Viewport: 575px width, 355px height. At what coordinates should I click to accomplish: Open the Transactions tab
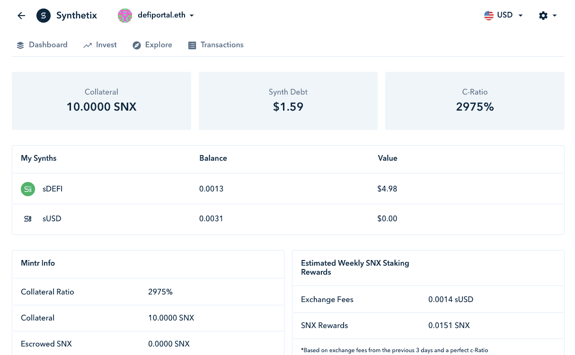click(x=216, y=45)
